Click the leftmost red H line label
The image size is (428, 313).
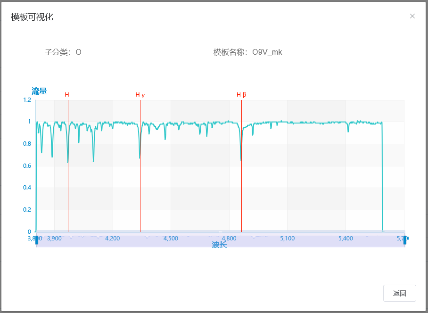click(67, 95)
